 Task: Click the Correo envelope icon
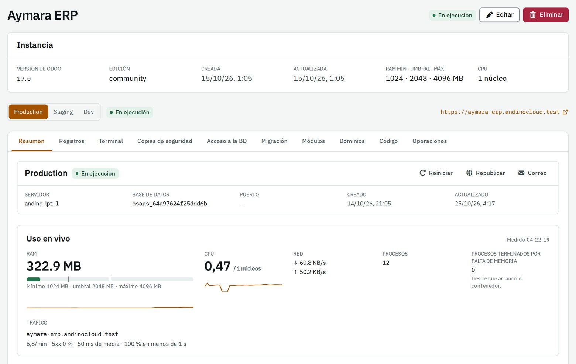tap(521, 173)
